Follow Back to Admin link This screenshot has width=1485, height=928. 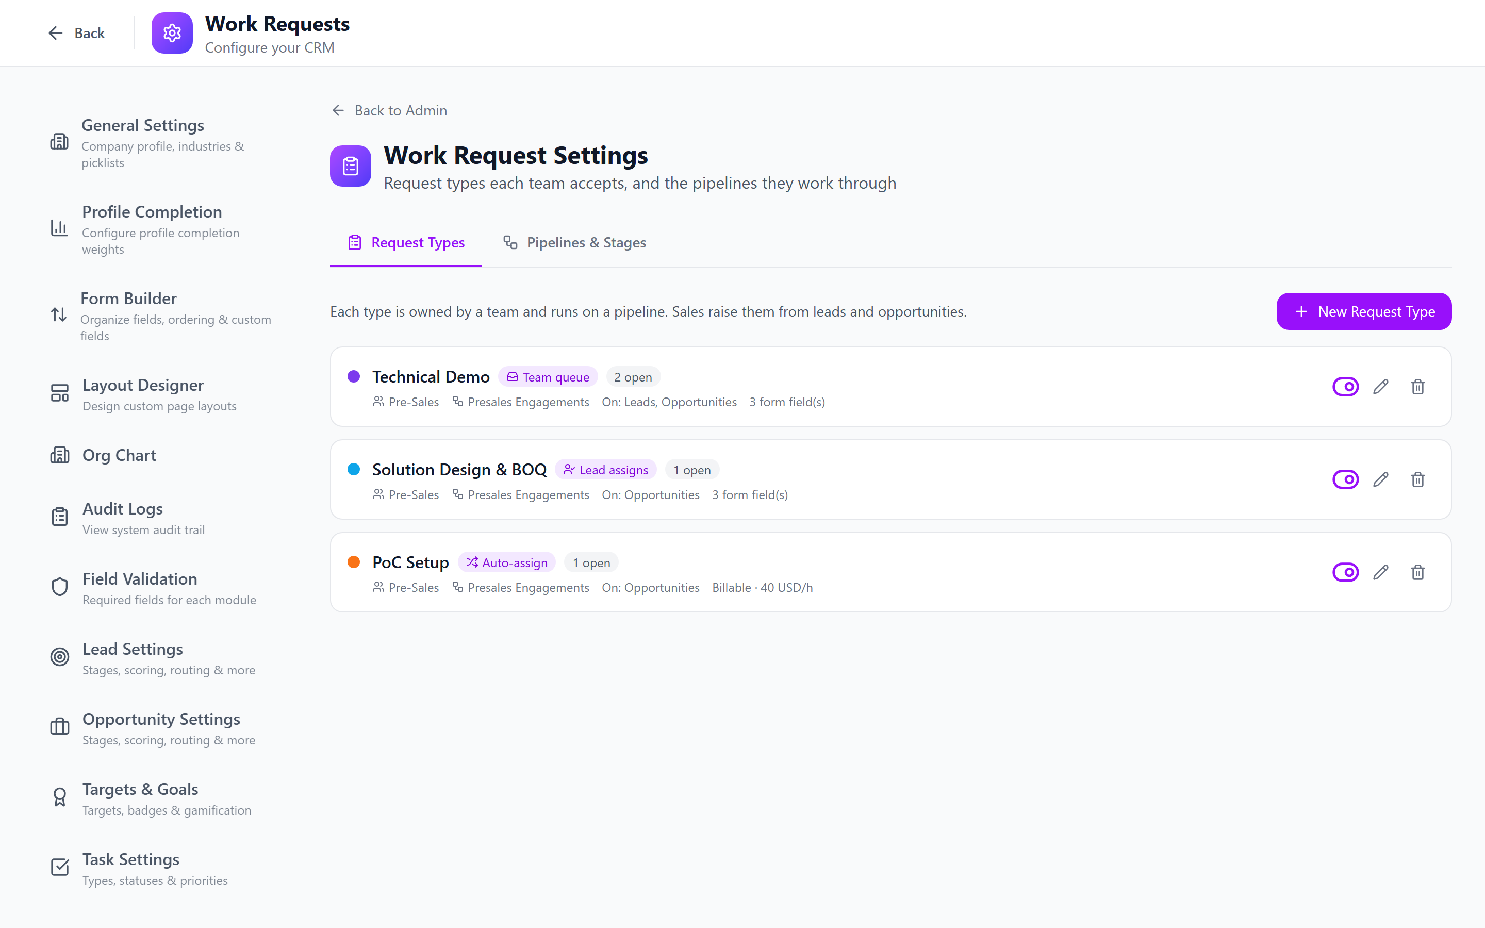pos(389,110)
